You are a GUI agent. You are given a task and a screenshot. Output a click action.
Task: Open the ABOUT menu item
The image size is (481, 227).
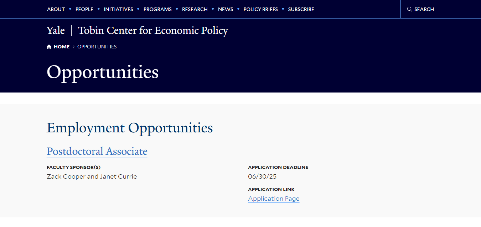pyautogui.click(x=56, y=9)
